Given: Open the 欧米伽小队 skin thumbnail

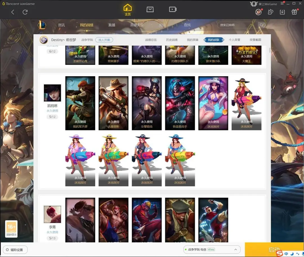Looking at the screenshot, I should 213,55.
